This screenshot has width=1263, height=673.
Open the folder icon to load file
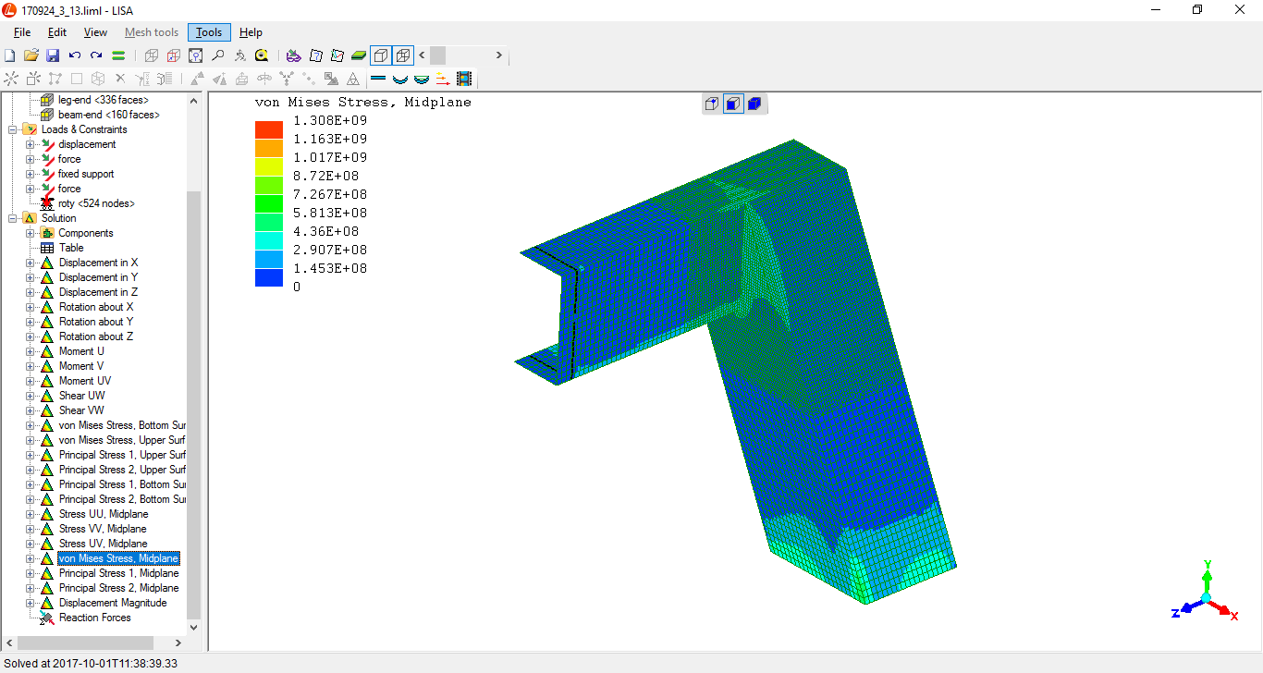[x=31, y=55]
